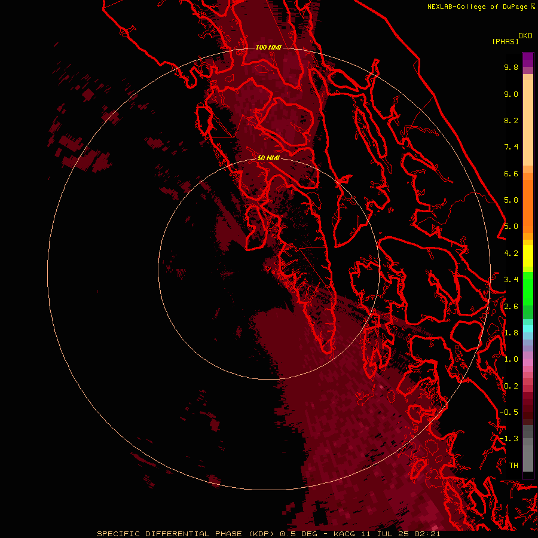Click the 50 NMI range ring label

tap(268, 158)
